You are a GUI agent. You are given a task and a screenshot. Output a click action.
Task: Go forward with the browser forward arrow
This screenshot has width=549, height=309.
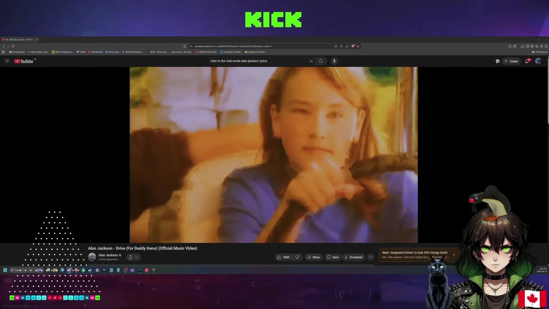click(x=8, y=46)
